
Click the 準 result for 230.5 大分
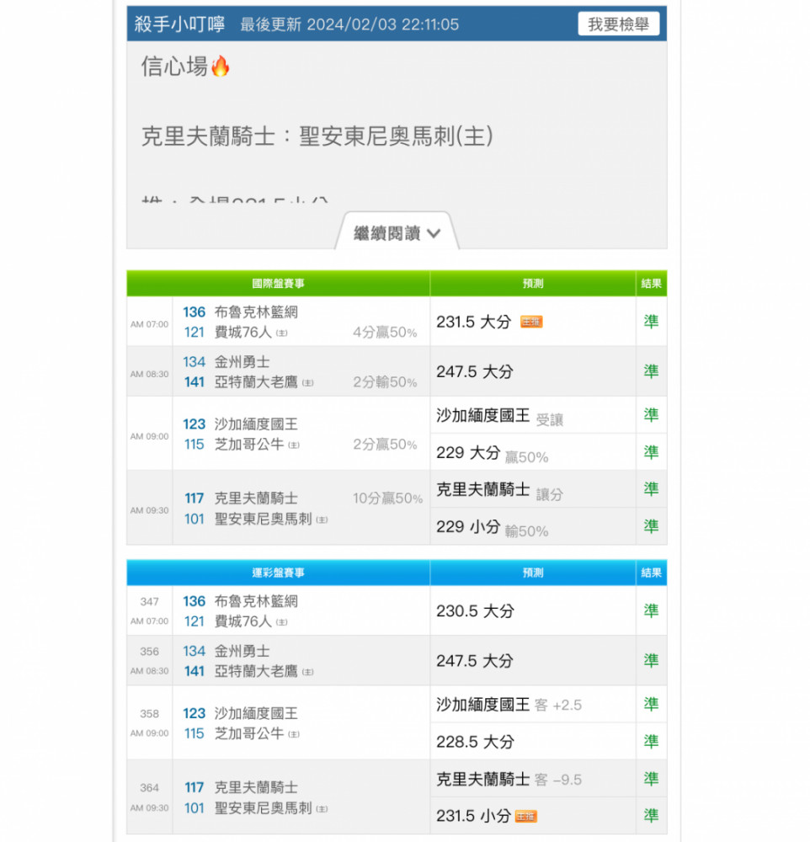652,610
